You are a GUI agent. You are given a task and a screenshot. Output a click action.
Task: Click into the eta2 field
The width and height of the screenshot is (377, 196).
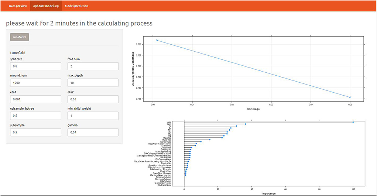coord(93,99)
